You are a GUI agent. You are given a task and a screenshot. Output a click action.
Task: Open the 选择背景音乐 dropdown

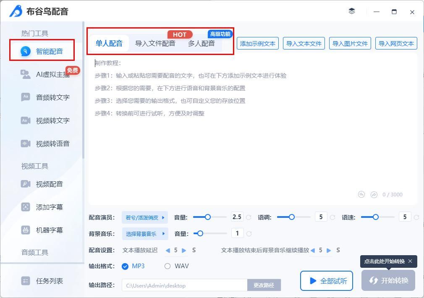pos(145,234)
